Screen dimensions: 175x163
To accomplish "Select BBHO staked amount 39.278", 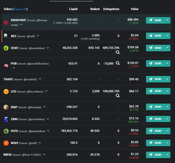I will (95, 155).
